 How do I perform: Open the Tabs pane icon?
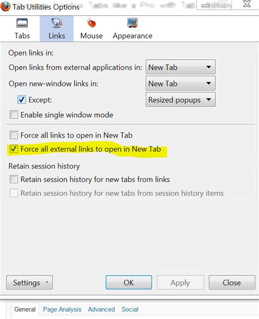[22, 23]
